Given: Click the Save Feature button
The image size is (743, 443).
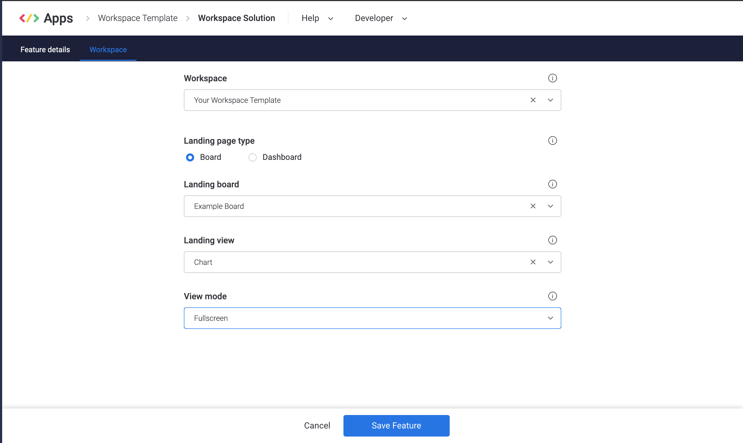Looking at the screenshot, I should coord(396,426).
